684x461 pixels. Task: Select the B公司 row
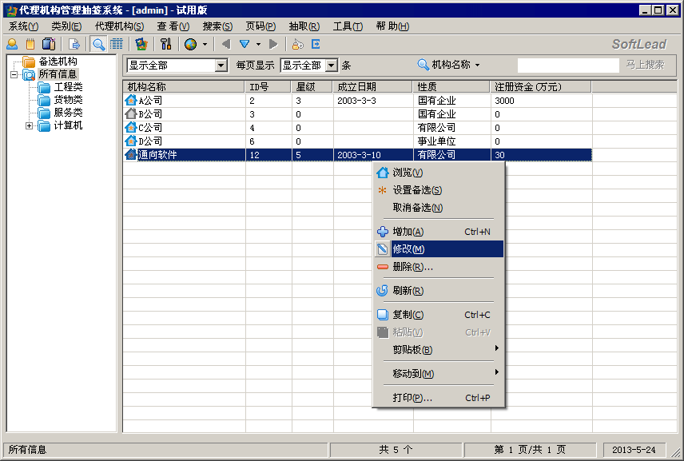coord(358,114)
